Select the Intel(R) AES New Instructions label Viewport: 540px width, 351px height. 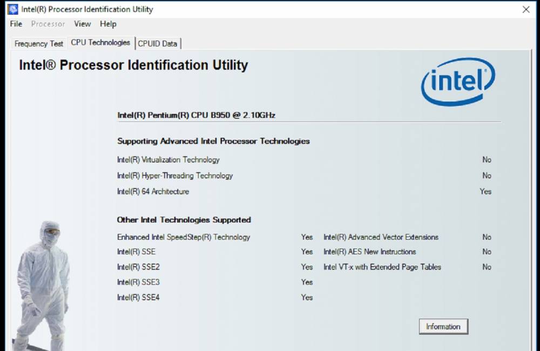(369, 252)
